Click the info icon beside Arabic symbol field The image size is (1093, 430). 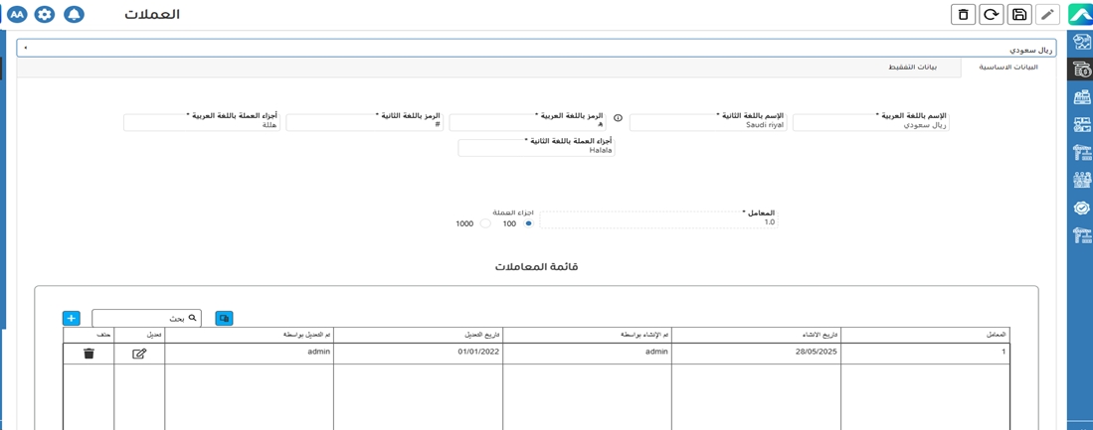click(x=618, y=118)
